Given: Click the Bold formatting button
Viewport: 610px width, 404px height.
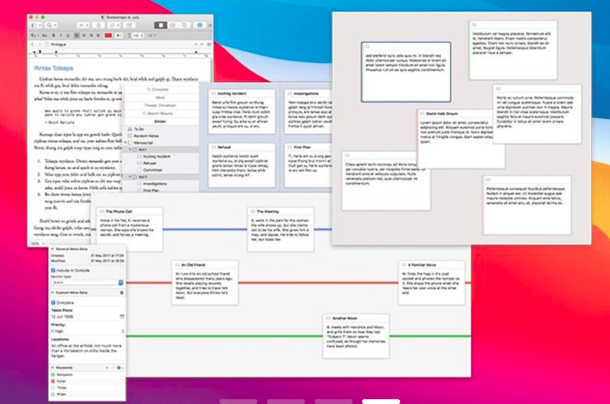Looking at the screenshot, I should click(x=54, y=36).
